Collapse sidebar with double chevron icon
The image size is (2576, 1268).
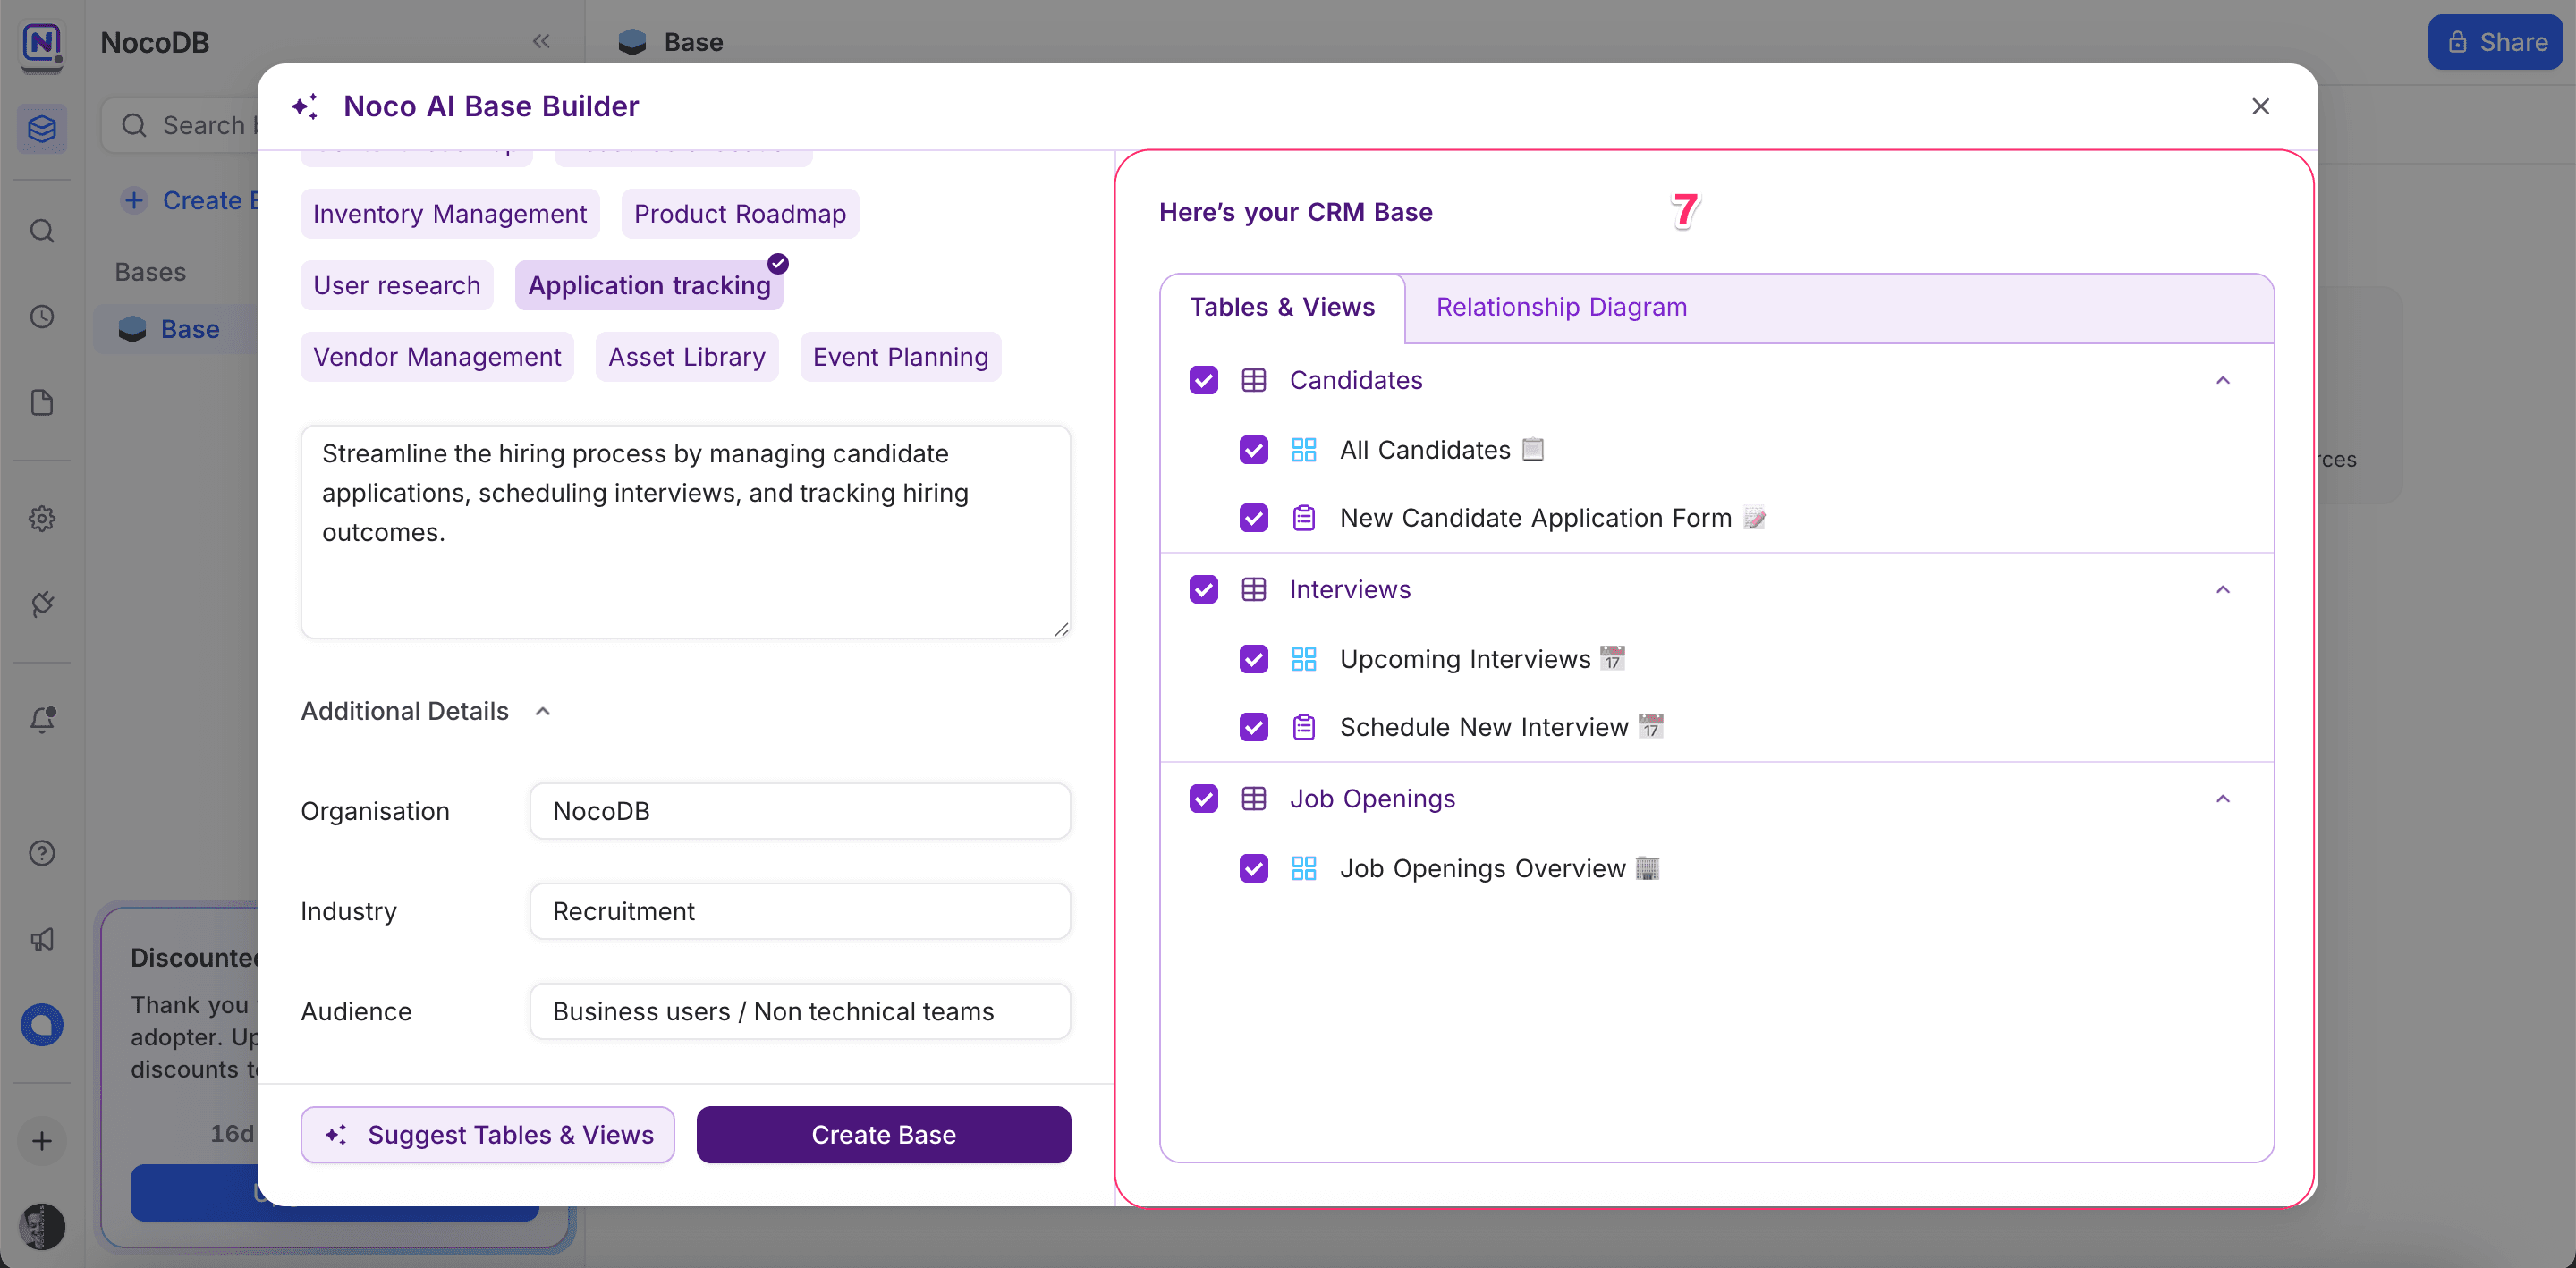[541, 42]
